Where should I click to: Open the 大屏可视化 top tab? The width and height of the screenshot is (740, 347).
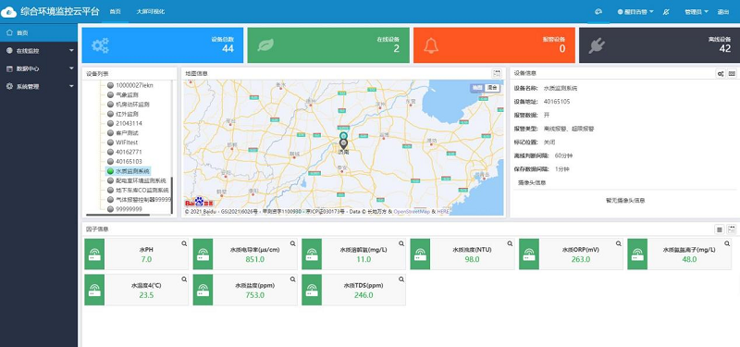tap(151, 12)
